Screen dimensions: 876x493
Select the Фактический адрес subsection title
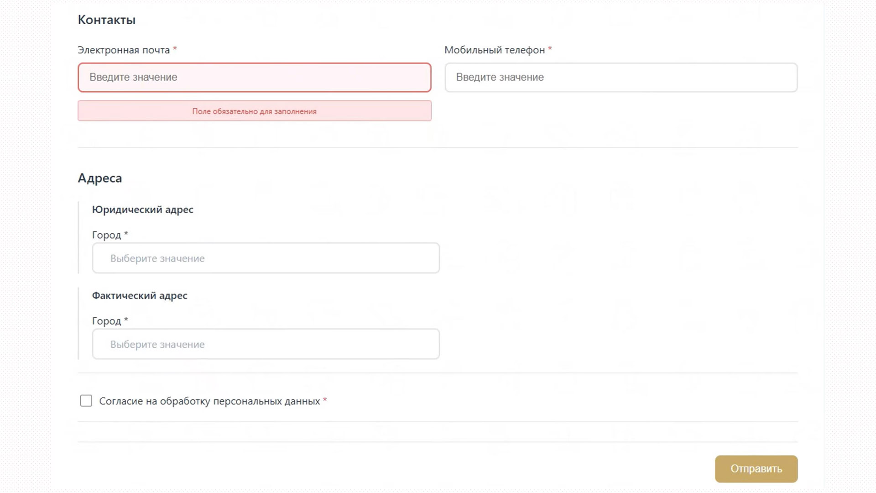pyautogui.click(x=140, y=295)
